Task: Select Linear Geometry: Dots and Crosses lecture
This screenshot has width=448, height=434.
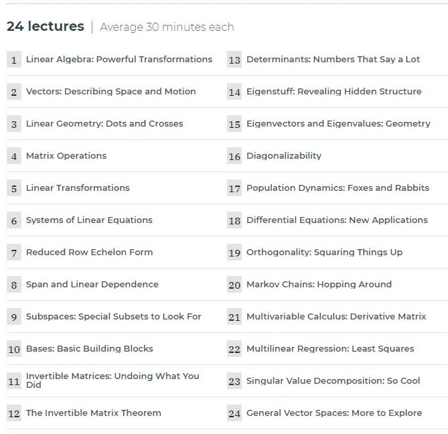Action: click(104, 123)
